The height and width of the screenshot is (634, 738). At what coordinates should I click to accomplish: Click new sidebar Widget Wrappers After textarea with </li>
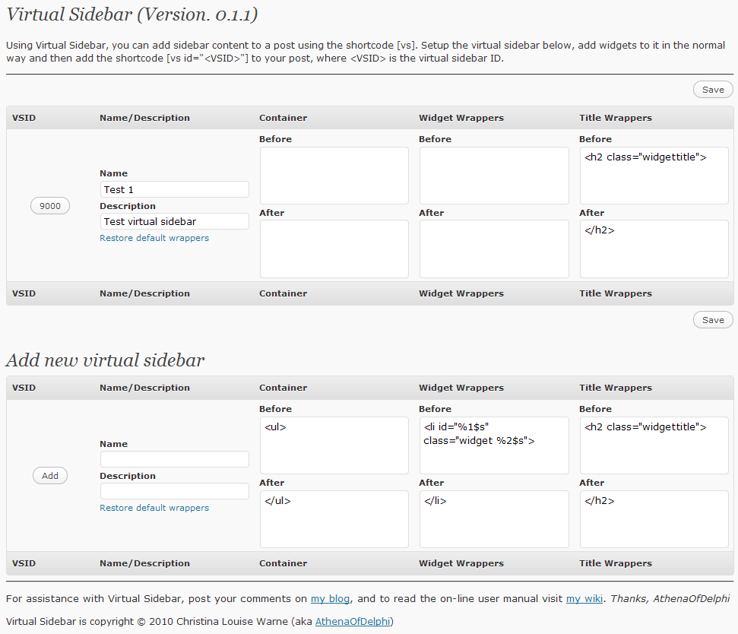[494, 518]
